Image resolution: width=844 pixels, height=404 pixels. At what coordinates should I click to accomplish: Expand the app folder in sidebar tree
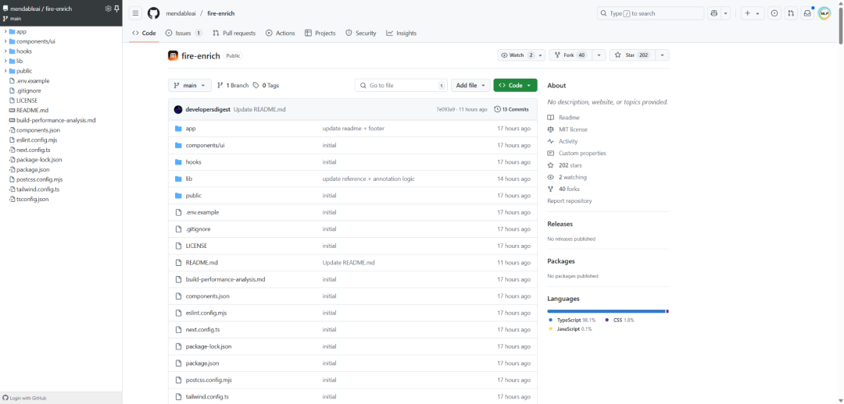pos(5,31)
